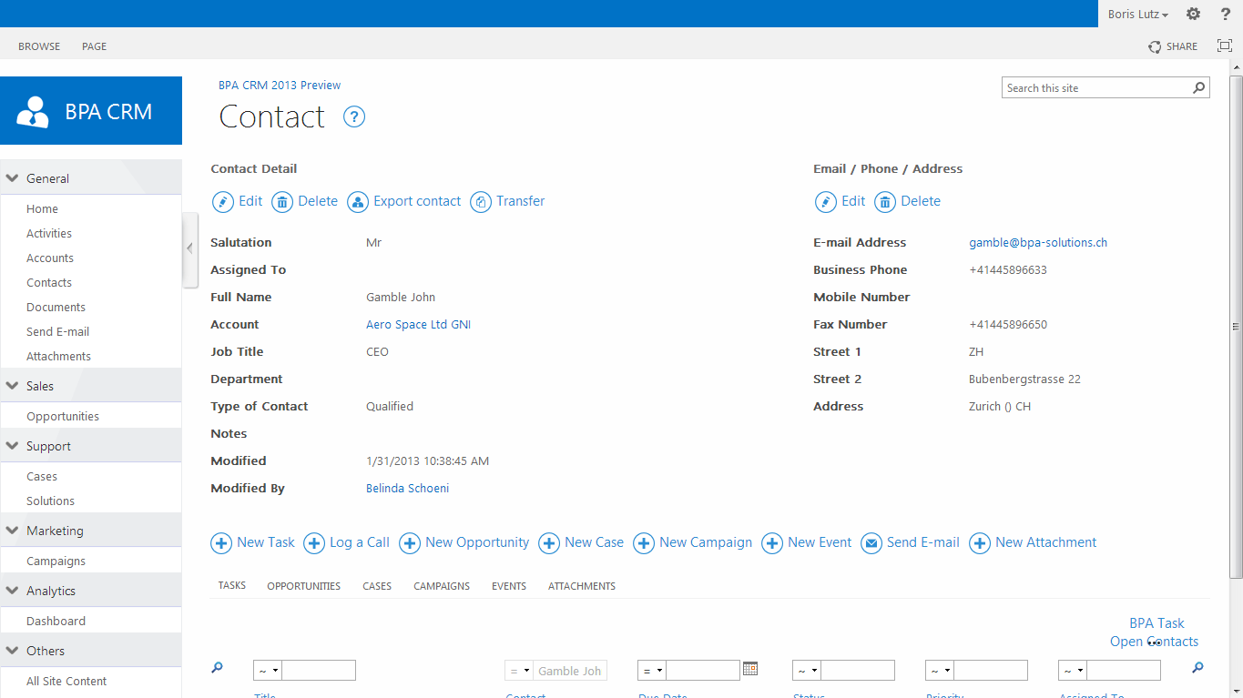Collapse the Sales navigation section
The width and height of the screenshot is (1243, 698).
(13, 386)
